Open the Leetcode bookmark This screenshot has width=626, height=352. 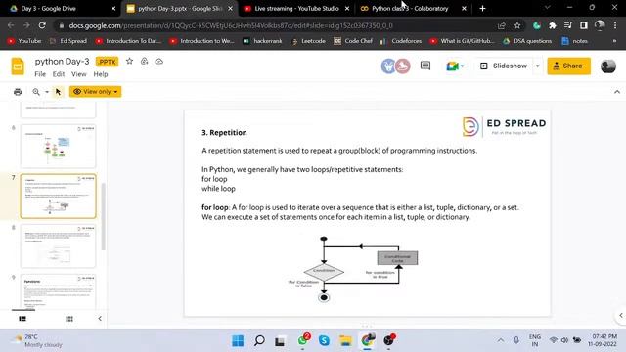coord(308,41)
